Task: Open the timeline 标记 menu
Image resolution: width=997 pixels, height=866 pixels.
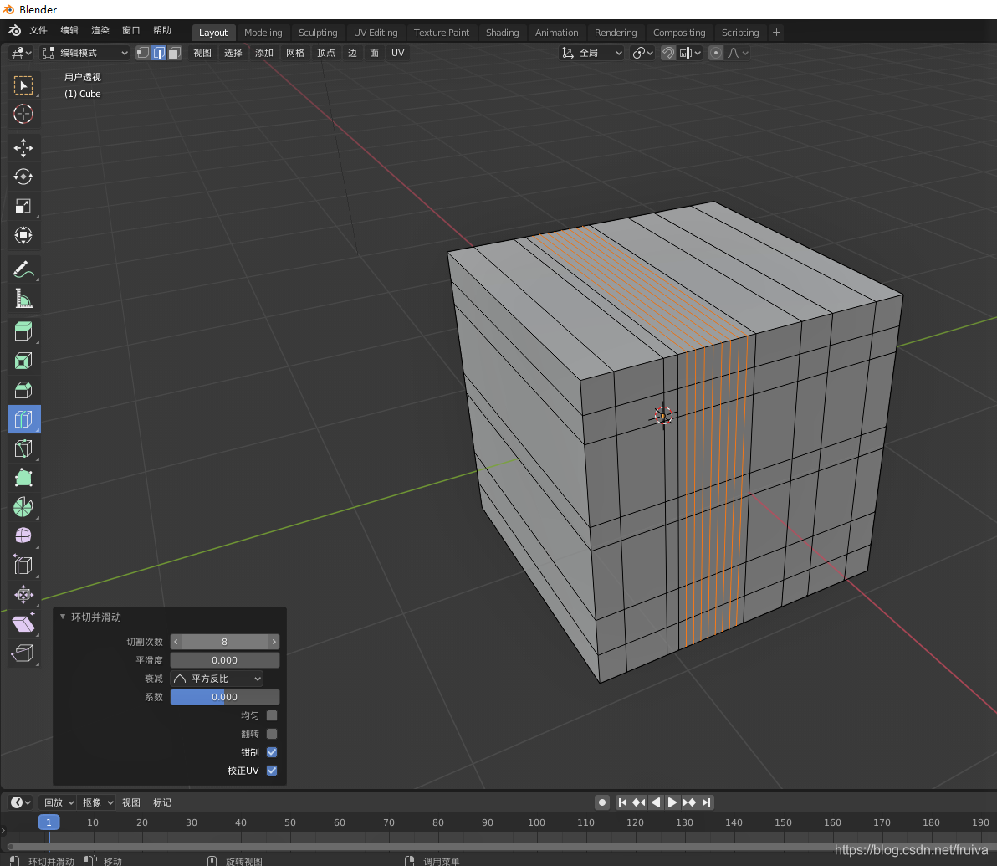Action: 162,802
